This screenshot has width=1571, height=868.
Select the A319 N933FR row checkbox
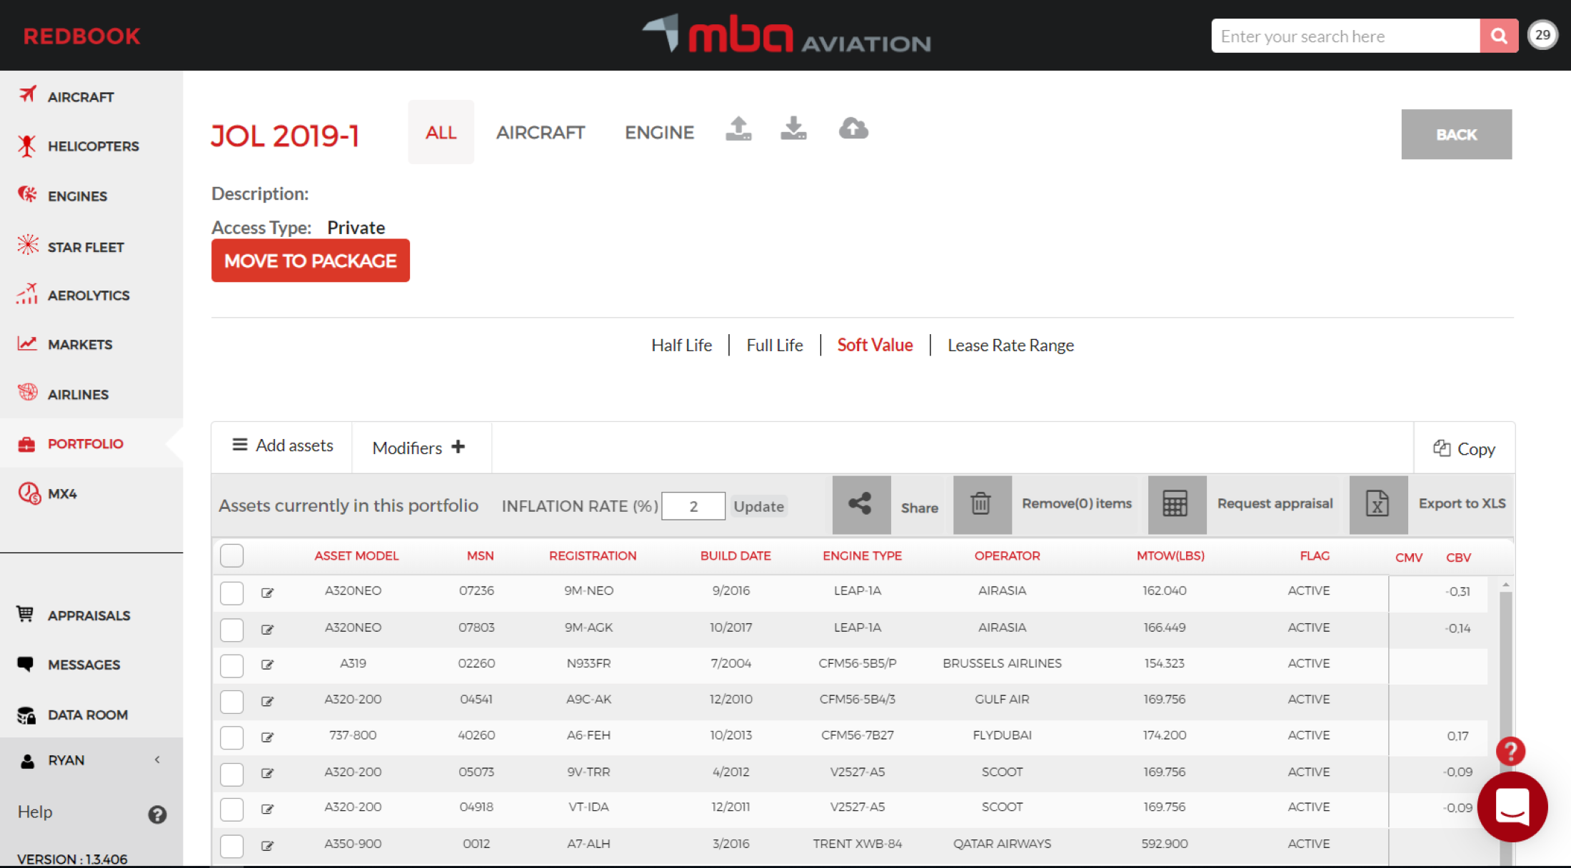(232, 665)
